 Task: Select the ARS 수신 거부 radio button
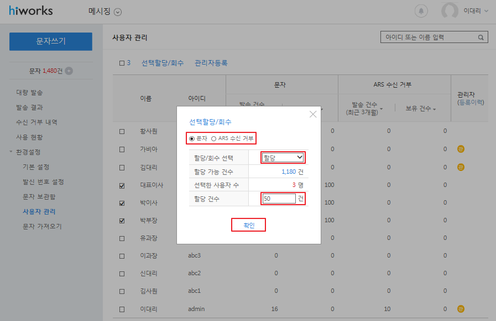pos(213,138)
